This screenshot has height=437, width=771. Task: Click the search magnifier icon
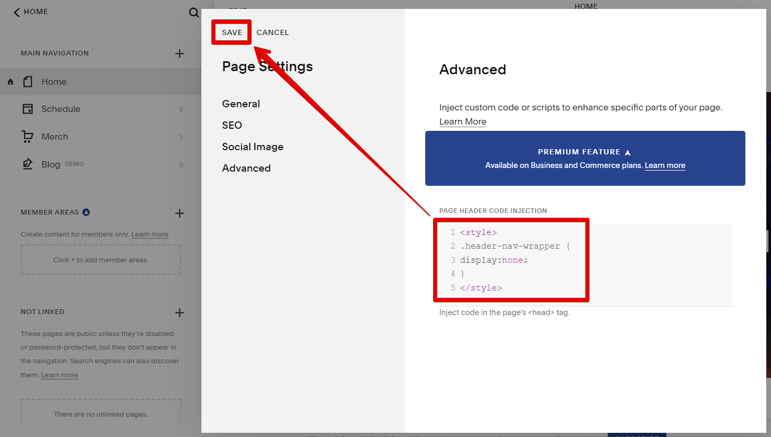coord(194,13)
